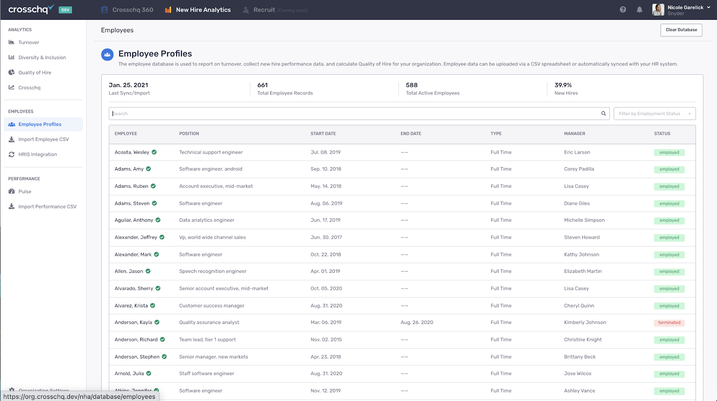This screenshot has height=401, width=717.
Task: Click the HRIS Integration sync icon
Action: 12,154
